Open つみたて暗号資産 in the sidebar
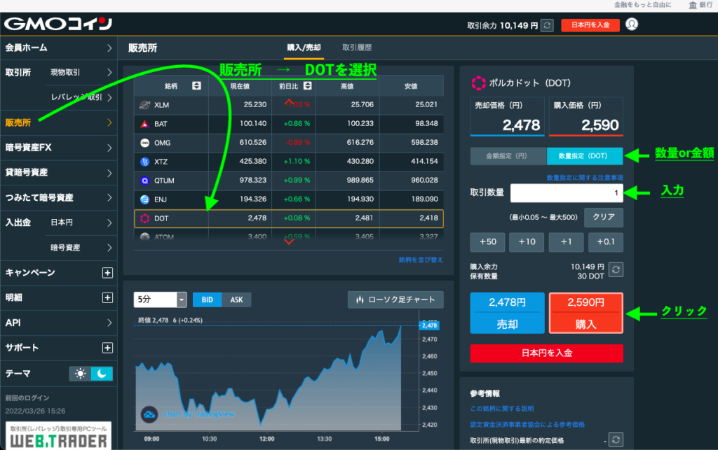The image size is (718, 450). tap(59, 198)
